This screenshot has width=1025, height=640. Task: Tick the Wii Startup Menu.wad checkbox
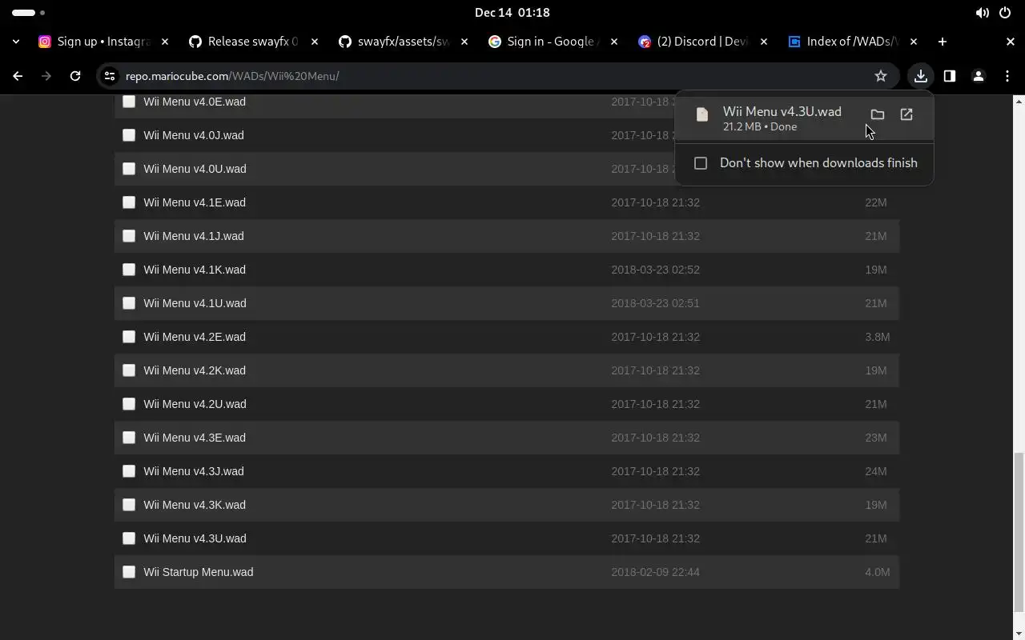pyautogui.click(x=129, y=572)
